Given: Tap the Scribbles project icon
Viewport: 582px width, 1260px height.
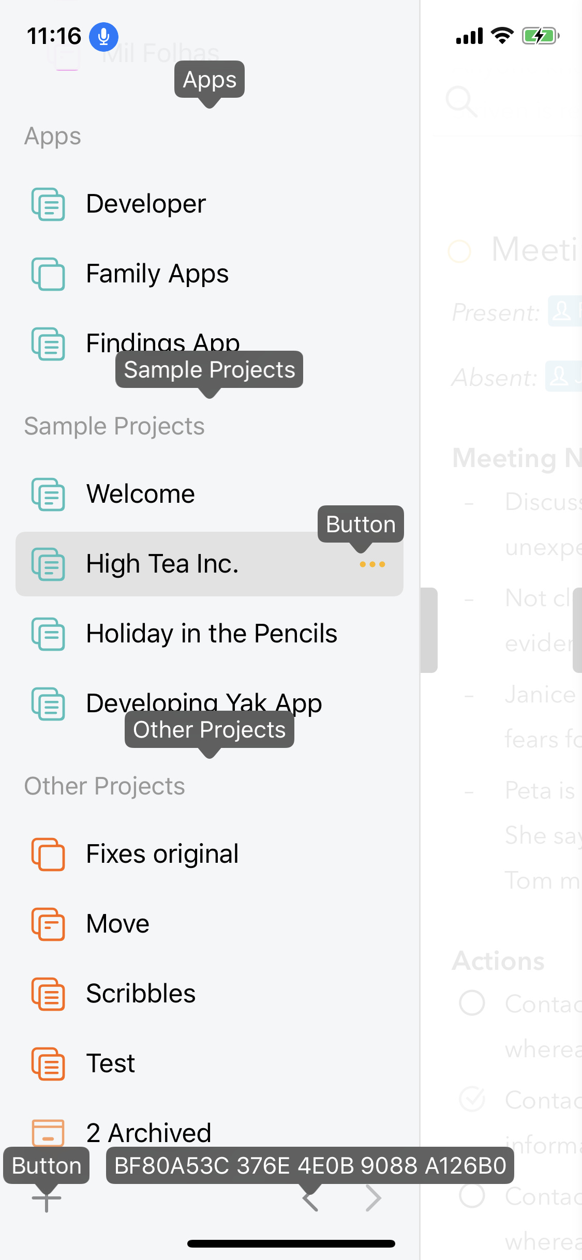Looking at the screenshot, I should 48,994.
